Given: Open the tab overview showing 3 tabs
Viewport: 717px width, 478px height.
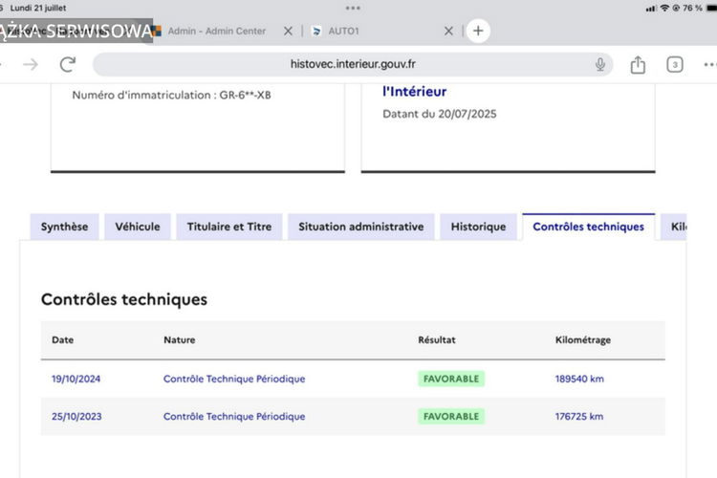Looking at the screenshot, I should 675,64.
